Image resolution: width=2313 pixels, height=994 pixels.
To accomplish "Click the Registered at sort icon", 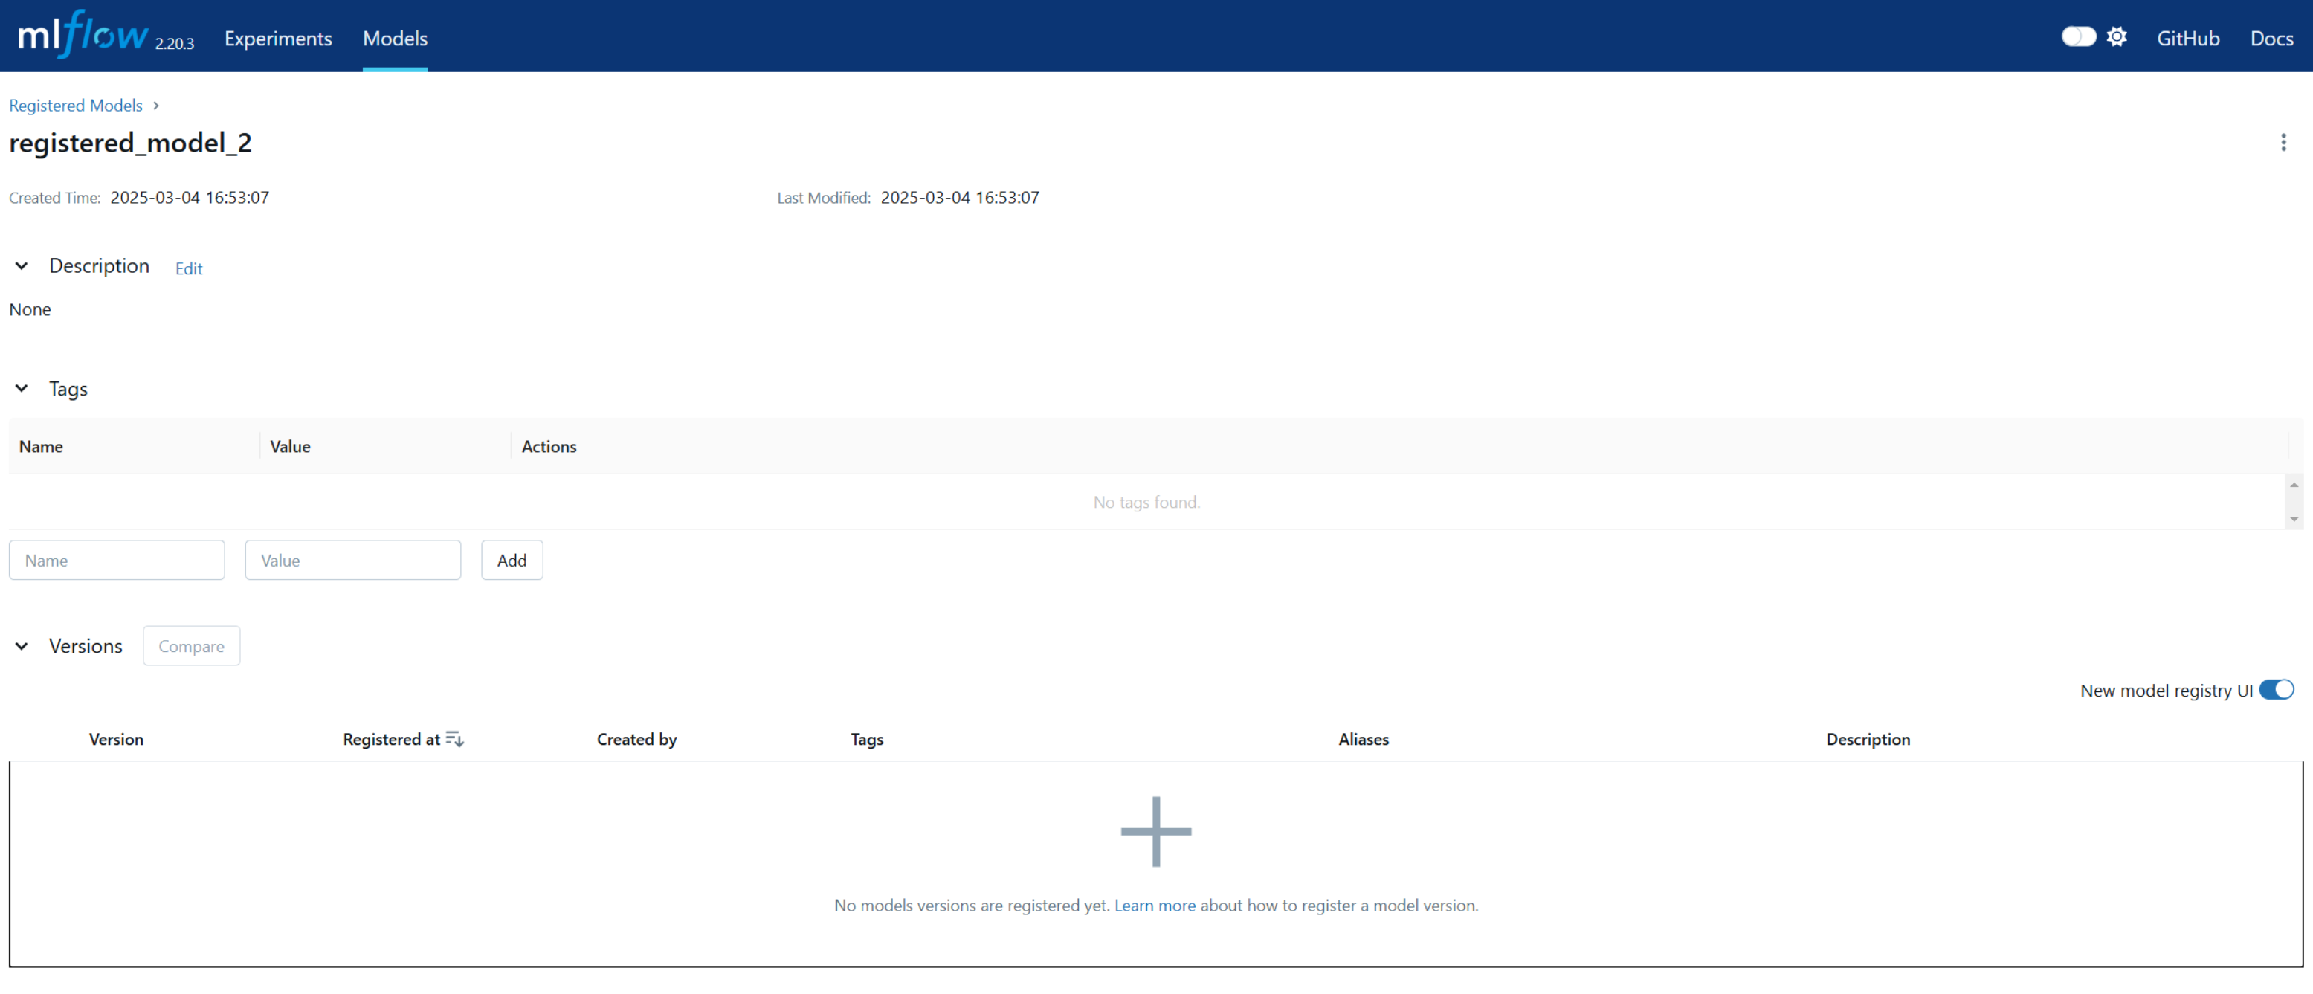I will [454, 739].
